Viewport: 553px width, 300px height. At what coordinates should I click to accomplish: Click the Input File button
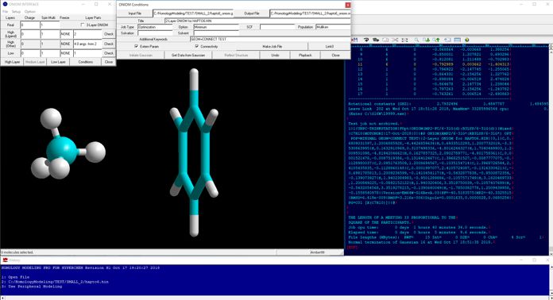pyautogui.click(x=135, y=13)
